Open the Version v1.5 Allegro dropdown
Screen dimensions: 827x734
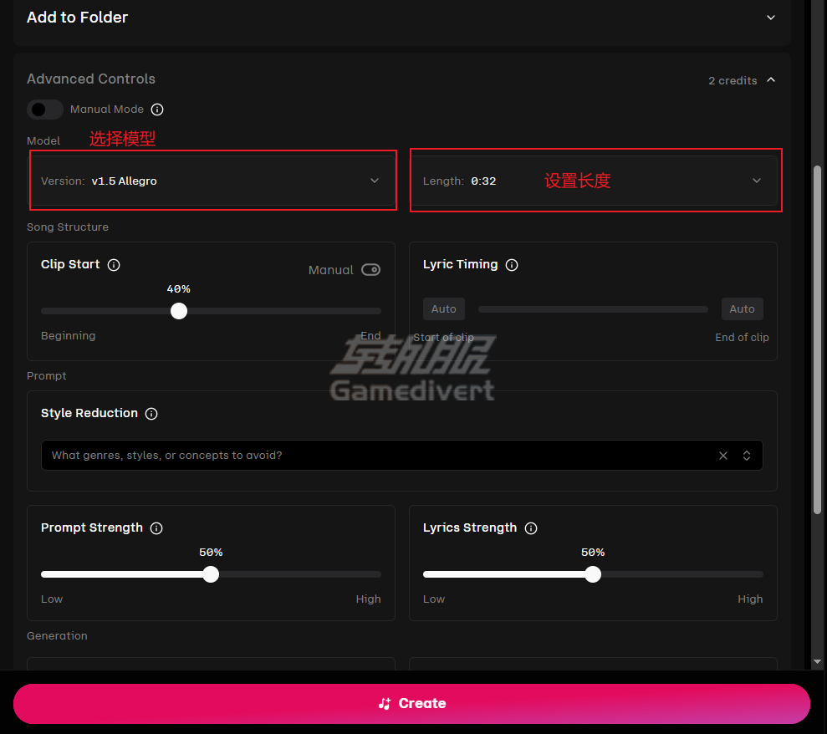point(212,181)
